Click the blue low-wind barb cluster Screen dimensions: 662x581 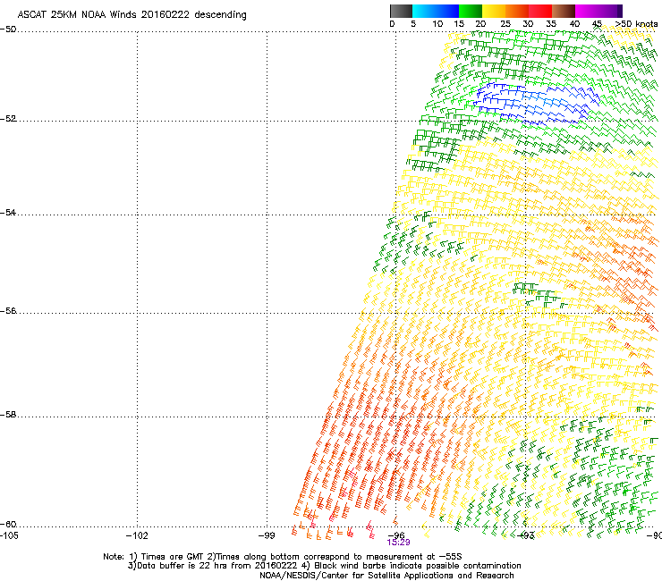tap(535, 105)
